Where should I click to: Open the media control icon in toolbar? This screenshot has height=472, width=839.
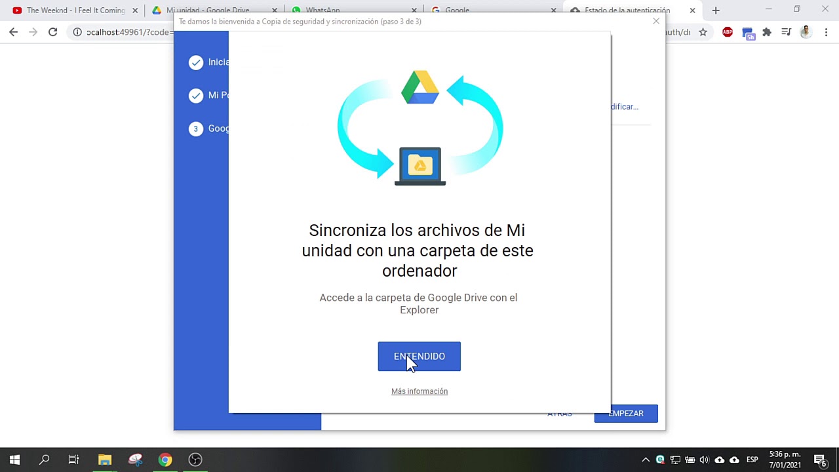(787, 32)
